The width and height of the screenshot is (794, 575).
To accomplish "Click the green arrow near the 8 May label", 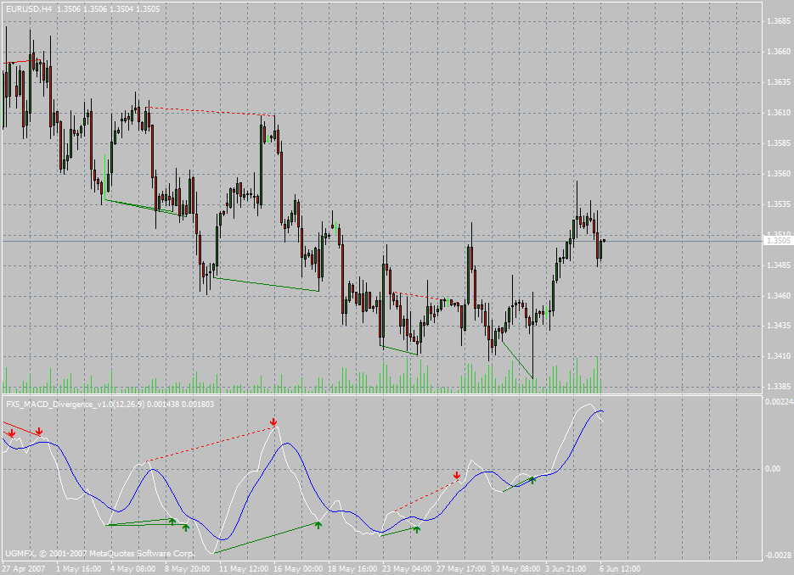I will (x=185, y=528).
